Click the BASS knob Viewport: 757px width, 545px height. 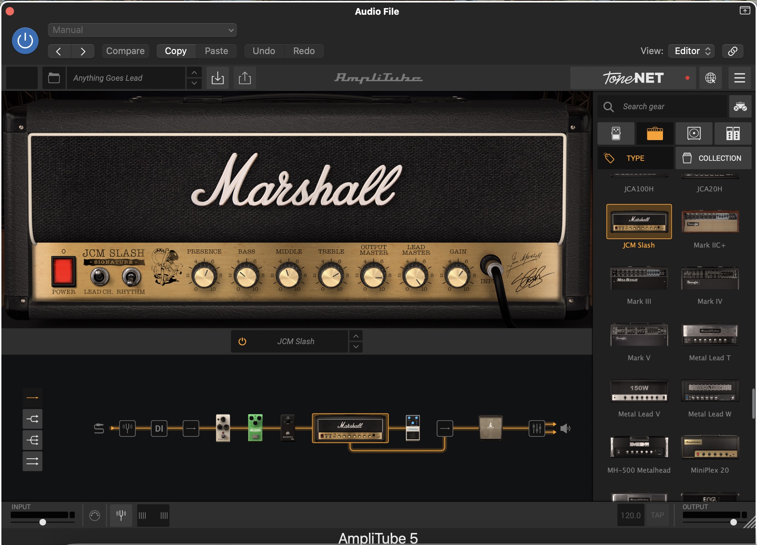point(247,276)
